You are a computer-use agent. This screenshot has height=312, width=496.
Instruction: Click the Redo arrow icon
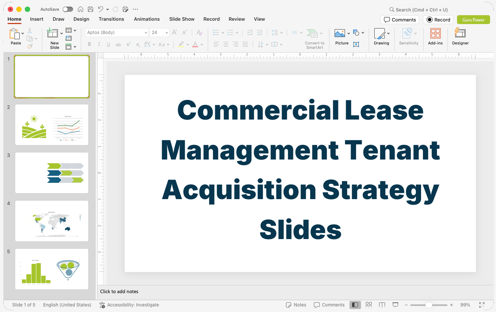click(115, 9)
